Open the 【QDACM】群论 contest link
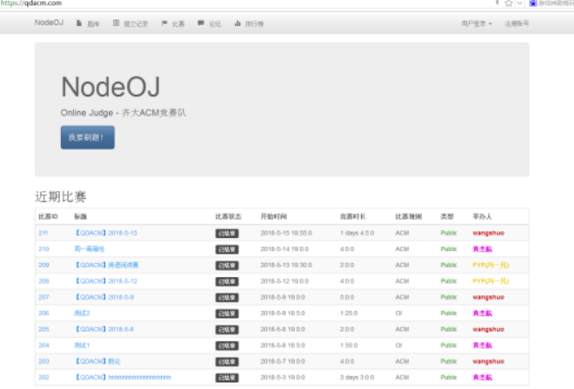 coord(97,360)
